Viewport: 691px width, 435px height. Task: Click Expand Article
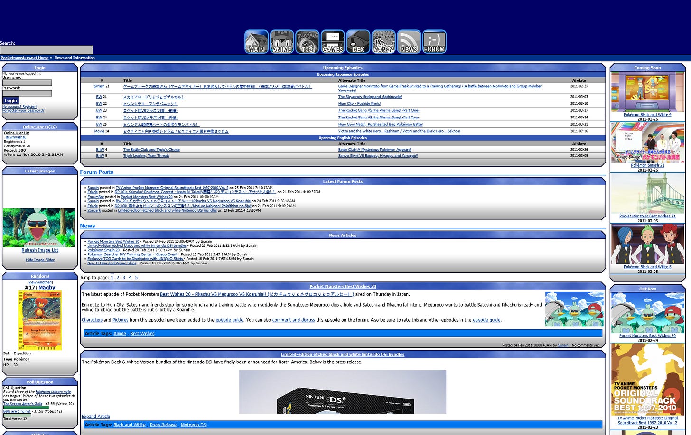96,417
